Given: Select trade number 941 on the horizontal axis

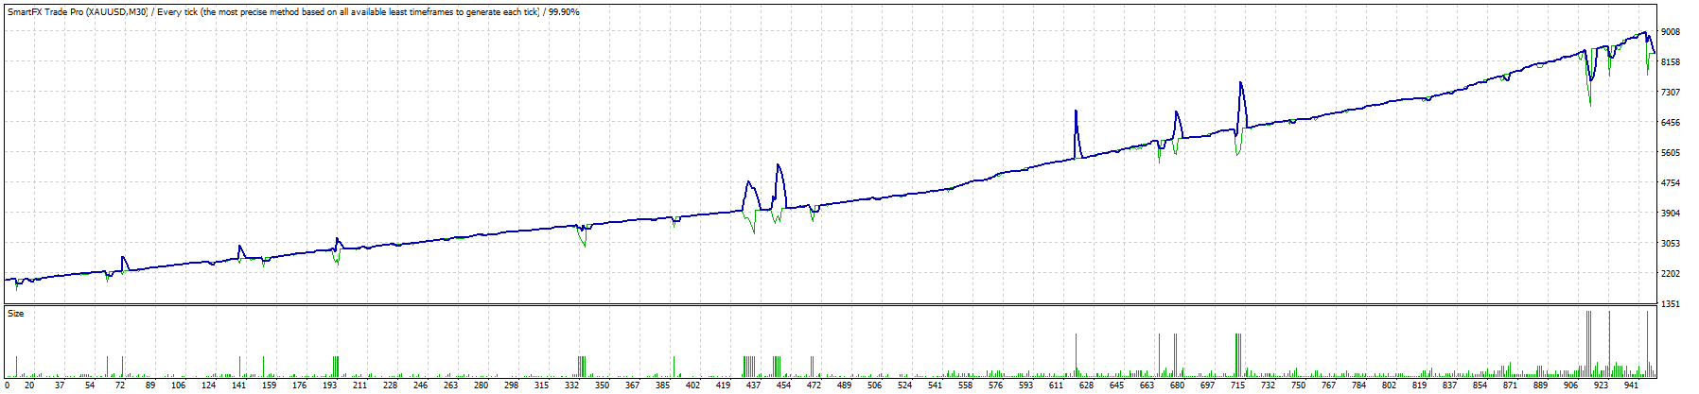Looking at the screenshot, I should point(1631,385).
